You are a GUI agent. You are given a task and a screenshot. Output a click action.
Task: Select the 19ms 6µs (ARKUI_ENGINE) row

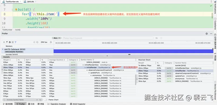[69, 78]
